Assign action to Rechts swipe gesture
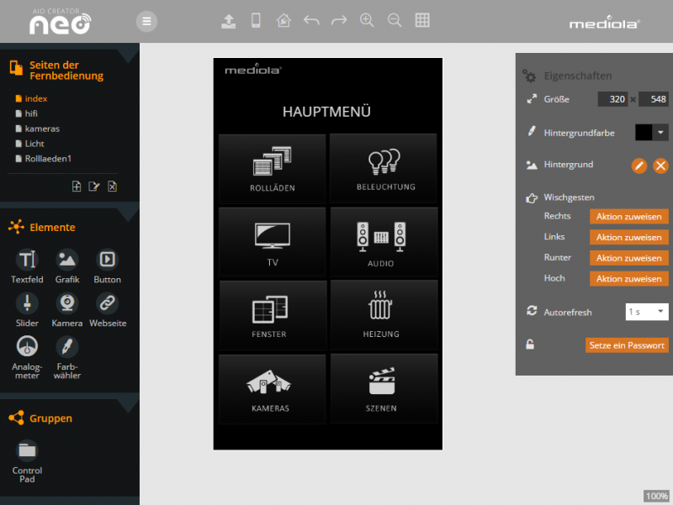This screenshot has height=505, width=673. (628, 217)
